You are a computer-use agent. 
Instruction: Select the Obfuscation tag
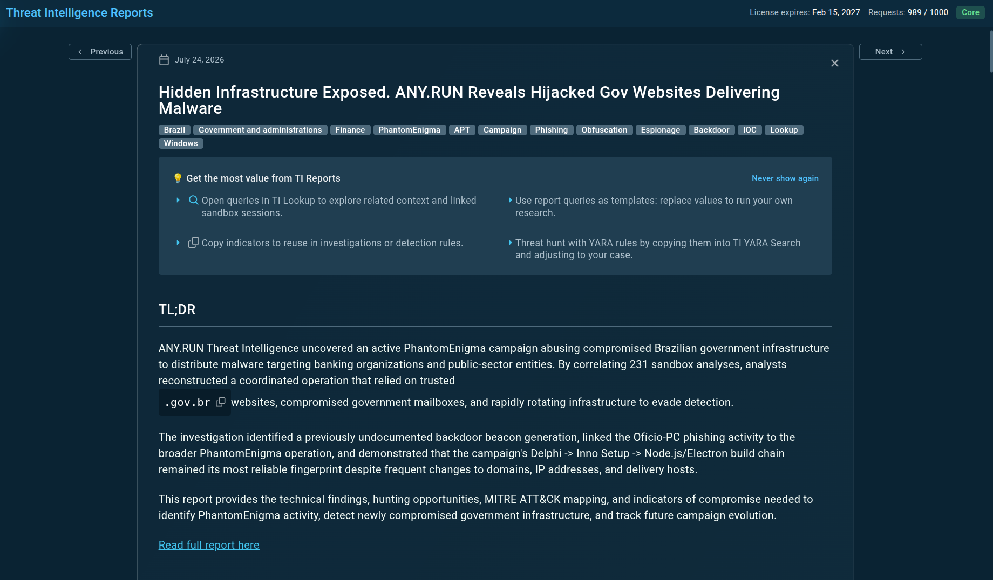click(604, 130)
